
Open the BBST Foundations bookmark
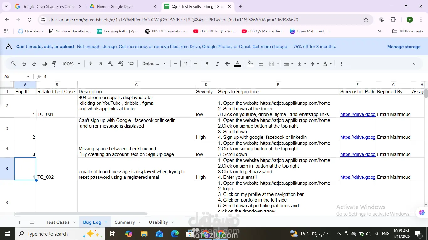pyautogui.click(x=166, y=31)
